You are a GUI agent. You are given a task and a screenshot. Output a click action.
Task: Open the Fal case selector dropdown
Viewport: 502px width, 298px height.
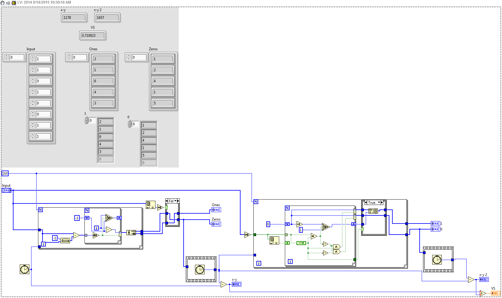tap(176, 201)
